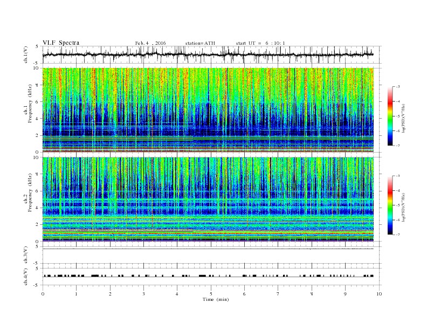Click time-axis tick label "4"
Image resolution: width=427 pixels, height=330 pixels.
(177, 294)
